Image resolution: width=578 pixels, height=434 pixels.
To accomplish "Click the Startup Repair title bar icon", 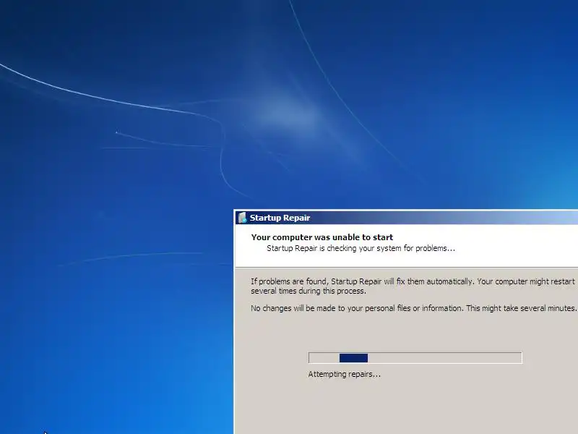I will [x=242, y=218].
